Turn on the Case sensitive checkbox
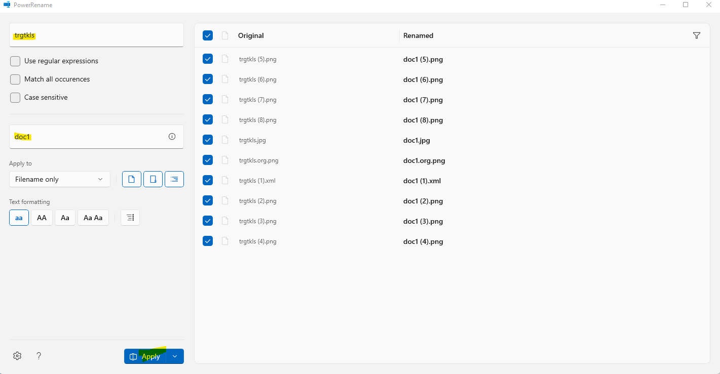The height and width of the screenshot is (374, 720). click(x=15, y=98)
